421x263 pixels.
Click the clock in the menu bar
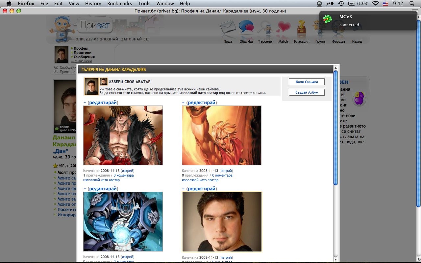pyautogui.click(x=398, y=4)
